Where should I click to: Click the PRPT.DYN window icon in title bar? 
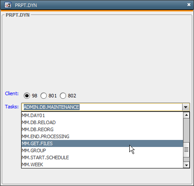tap(8, 5)
